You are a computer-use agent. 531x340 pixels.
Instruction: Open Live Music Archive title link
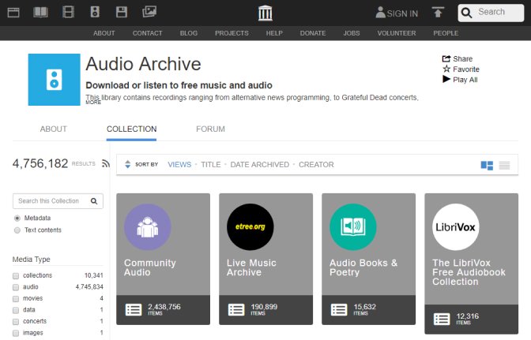(x=251, y=267)
